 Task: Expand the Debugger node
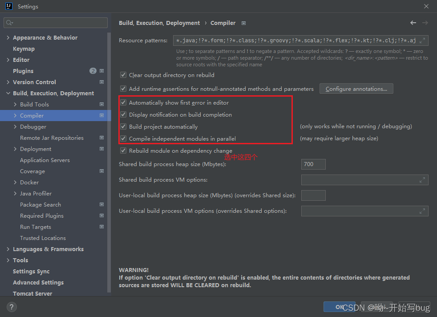tap(15, 126)
